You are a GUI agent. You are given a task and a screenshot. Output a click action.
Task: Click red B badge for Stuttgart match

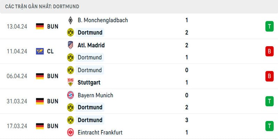pos(269,76)
